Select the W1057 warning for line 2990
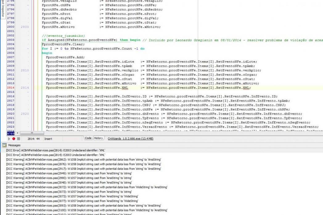This screenshot has height=215, width=323. tap(69, 178)
